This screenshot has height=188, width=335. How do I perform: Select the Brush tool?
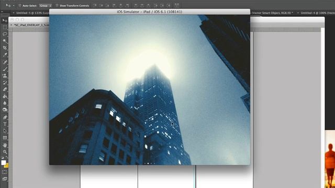[x=5, y=69]
